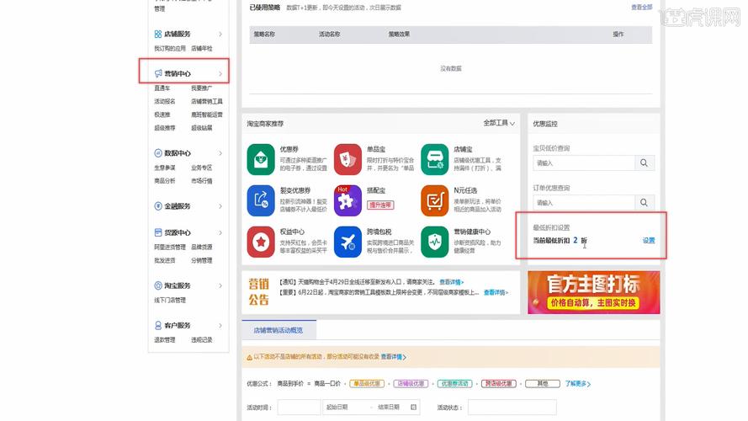
Task: Search with 订单优惠查询 magnifier button
Action: (x=644, y=203)
